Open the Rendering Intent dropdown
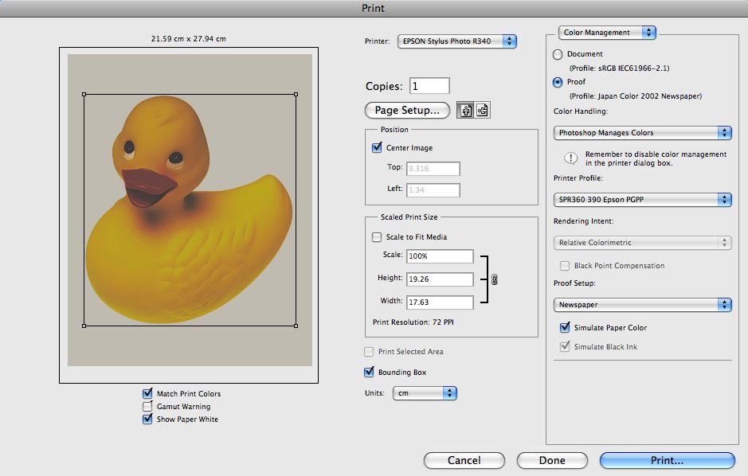 pyautogui.click(x=642, y=243)
